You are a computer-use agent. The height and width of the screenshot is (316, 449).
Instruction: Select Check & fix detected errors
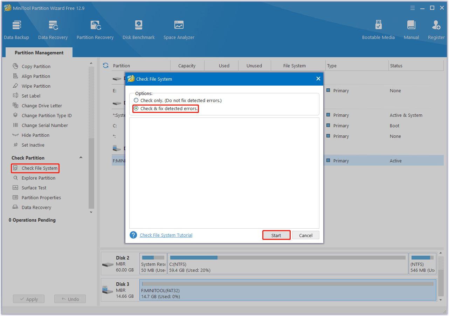pyautogui.click(x=136, y=109)
